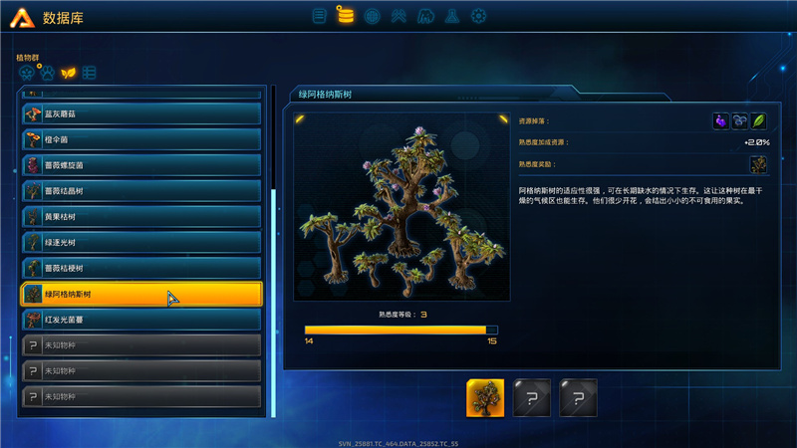Open the list log icon in top navigation

pos(319,16)
